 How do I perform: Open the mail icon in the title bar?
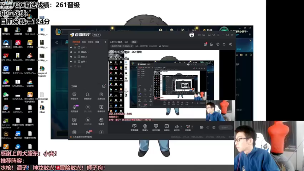pyautogui.click(x=199, y=35)
